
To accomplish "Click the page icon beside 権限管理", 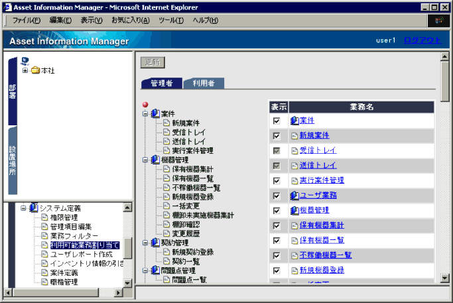I will click(x=44, y=217).
